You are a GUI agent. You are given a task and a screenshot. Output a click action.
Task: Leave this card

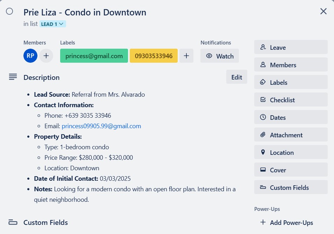coord(291,47)
